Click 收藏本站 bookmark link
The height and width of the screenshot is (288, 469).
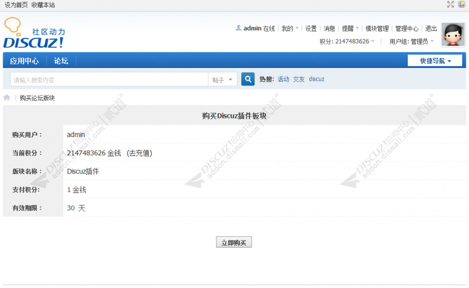coord(43,5)
